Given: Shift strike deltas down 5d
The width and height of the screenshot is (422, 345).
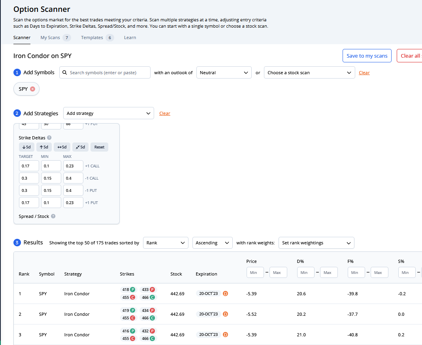Looking at the screenshot, I should pos(26,147).
